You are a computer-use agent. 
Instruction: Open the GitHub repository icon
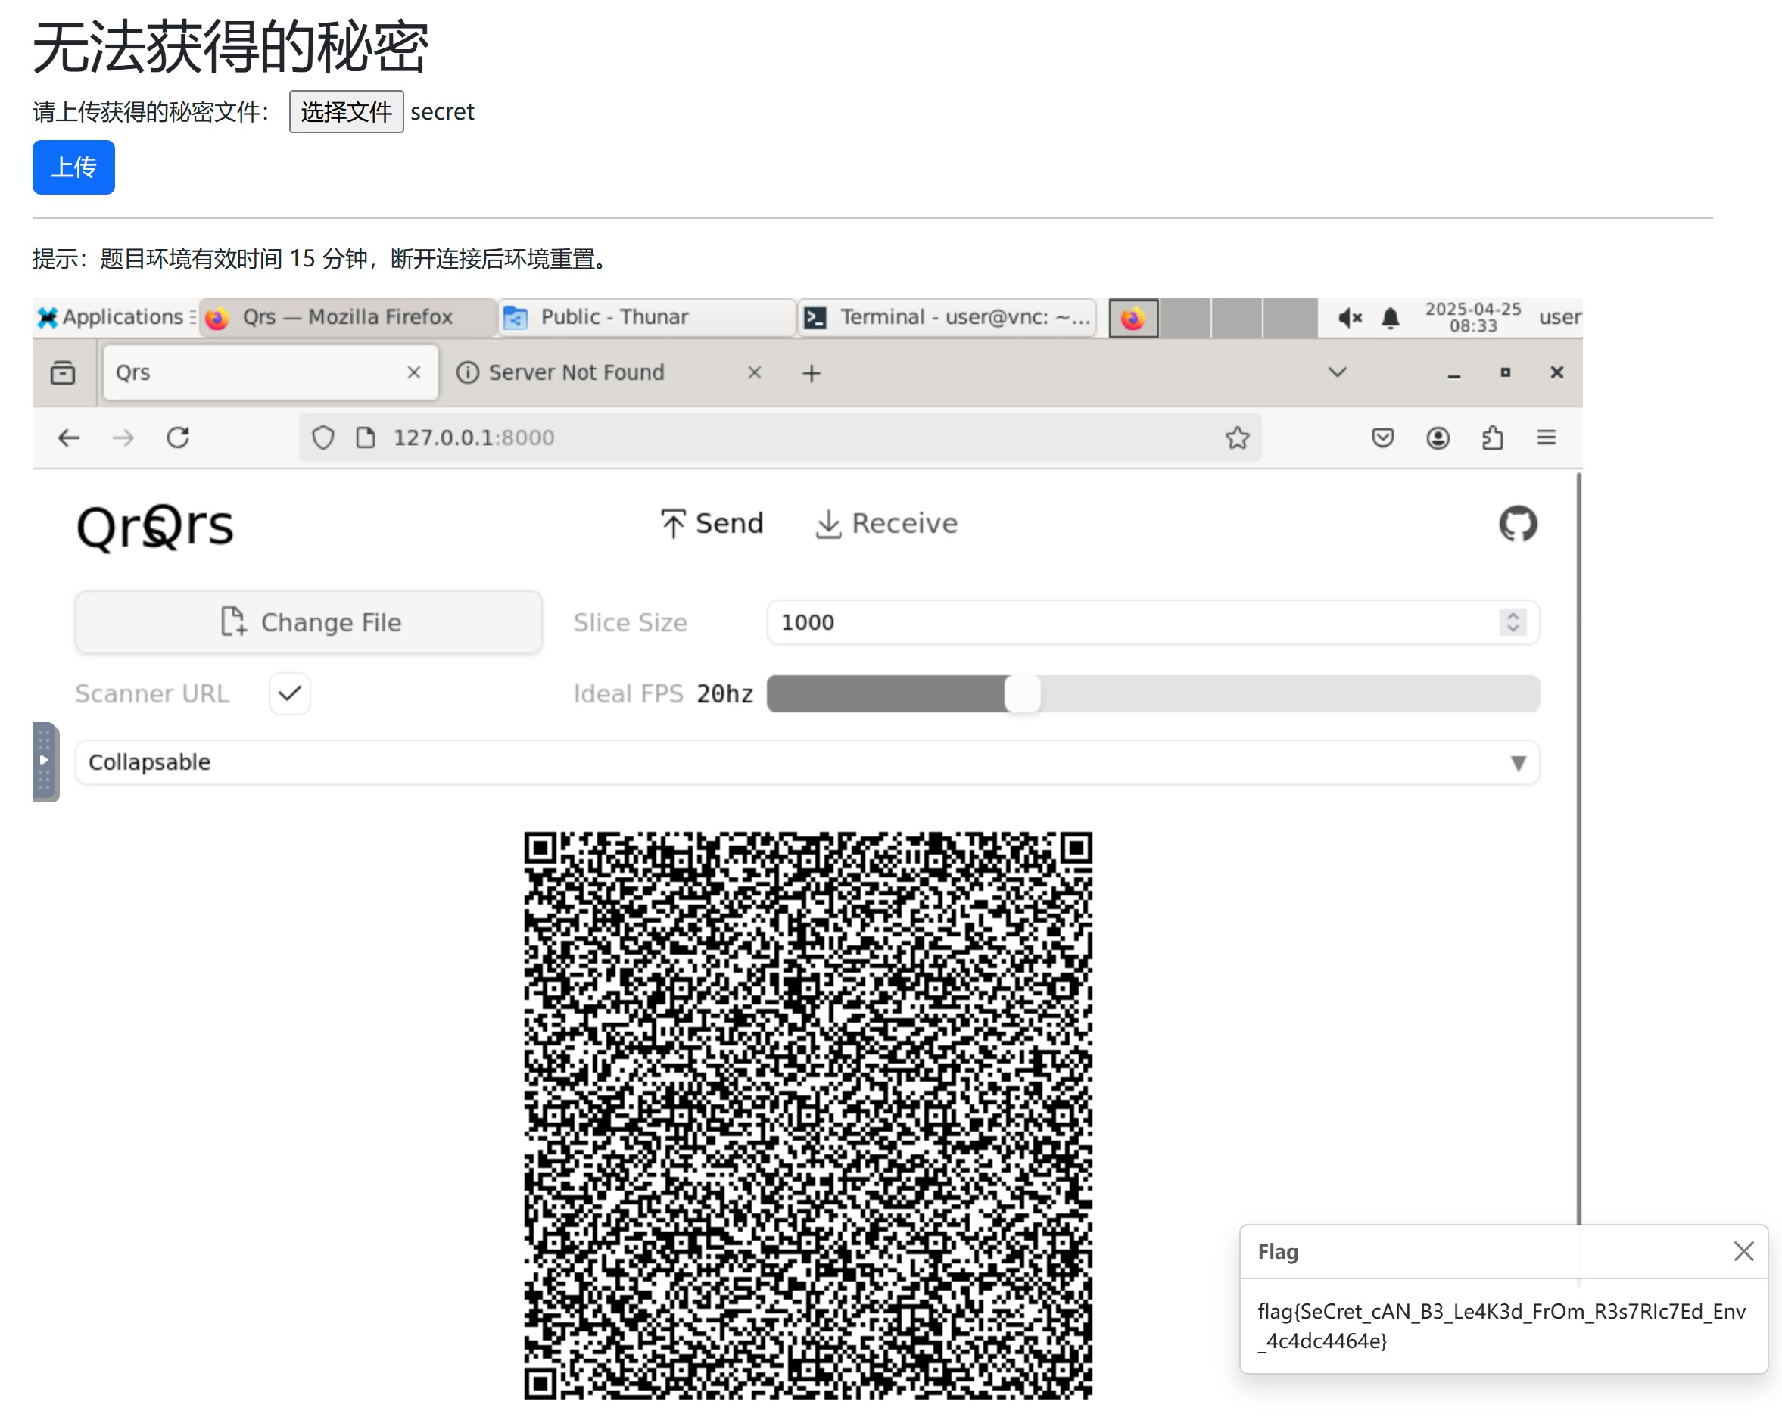1518,523
